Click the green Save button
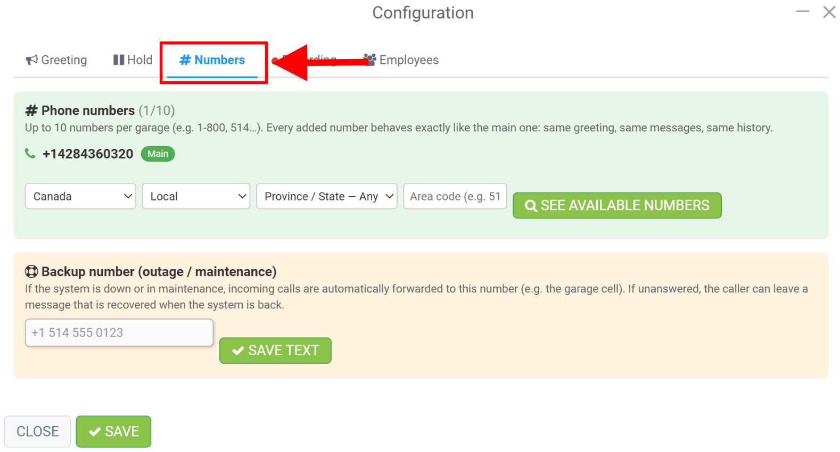This screenshot has height=452, width=840. coord(113,431)
